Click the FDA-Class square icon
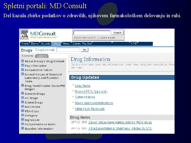 pos(23,111)
